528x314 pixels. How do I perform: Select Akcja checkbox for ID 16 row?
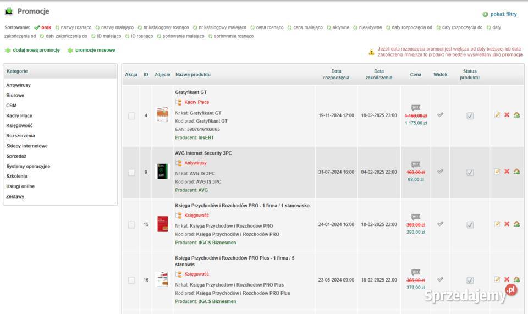click(x=131, y=280)
